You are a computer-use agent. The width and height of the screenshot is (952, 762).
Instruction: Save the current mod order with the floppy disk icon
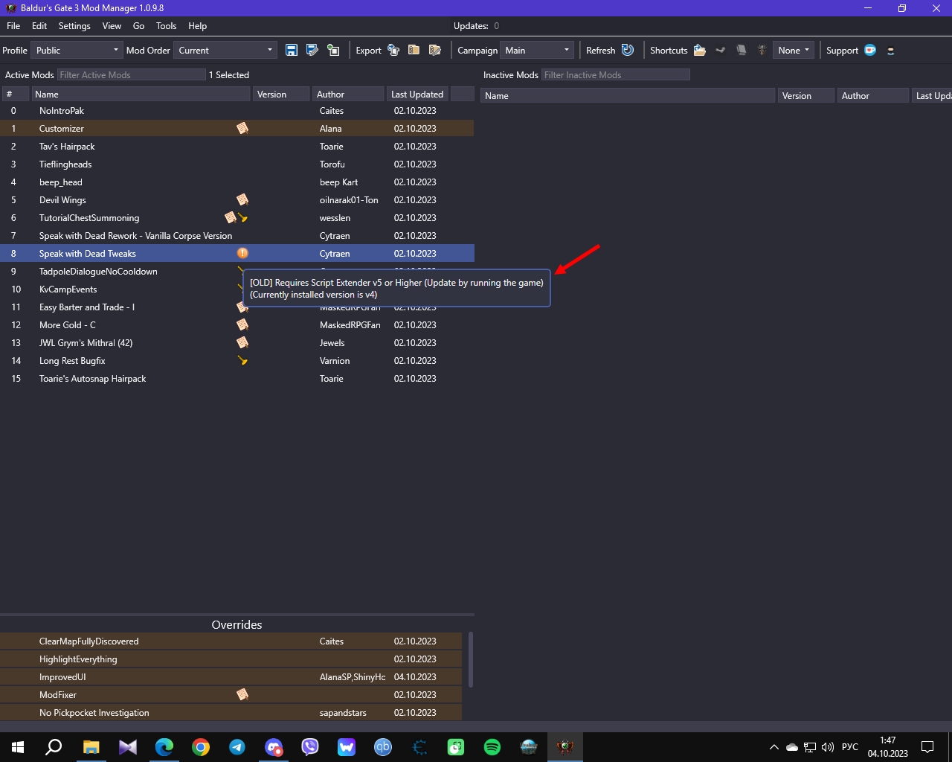(x=292, y=50)
